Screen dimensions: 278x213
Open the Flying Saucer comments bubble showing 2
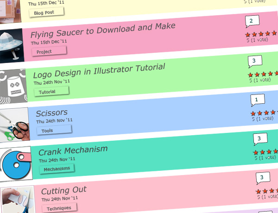pyautogui.click(x=252, y=21)
